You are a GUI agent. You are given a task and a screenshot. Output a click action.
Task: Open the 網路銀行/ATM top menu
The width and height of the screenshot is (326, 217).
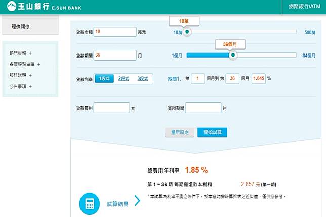coord(304,7)
